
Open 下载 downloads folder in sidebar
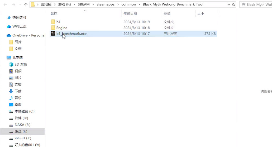click(x=18, y=91)
